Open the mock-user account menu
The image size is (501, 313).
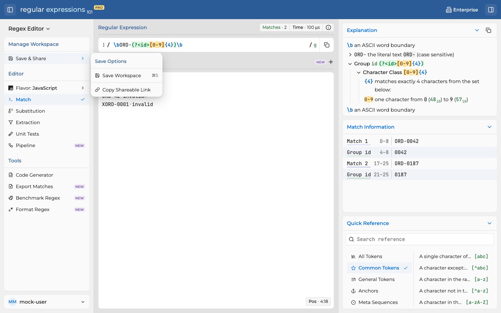click(47, 302)
